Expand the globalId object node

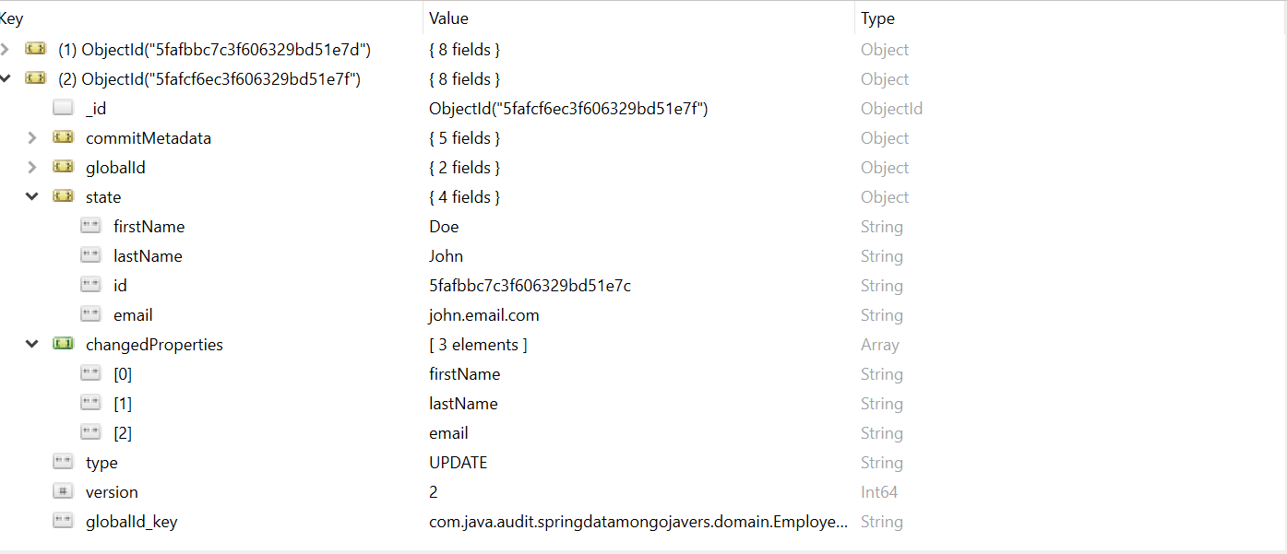[32, 168]
